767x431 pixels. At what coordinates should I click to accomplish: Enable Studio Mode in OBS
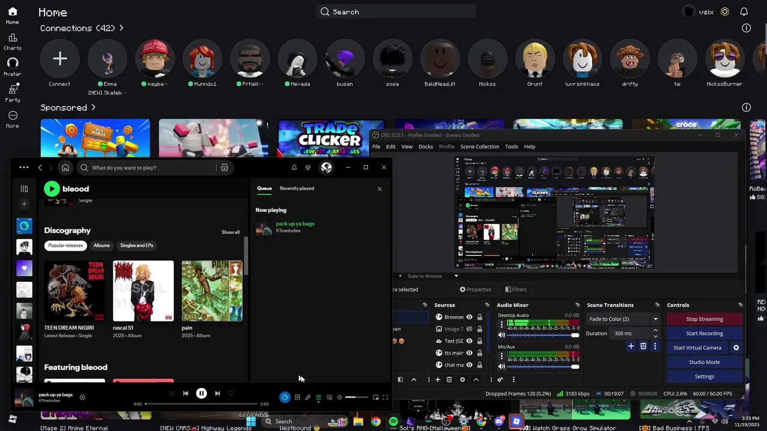(704, 362)
